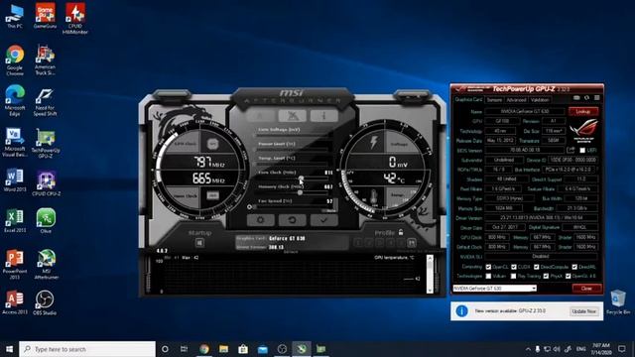Select the Microsoft Edge desktop icon
The height and width of the screenshot is (357, 635).
click(15, 101)
